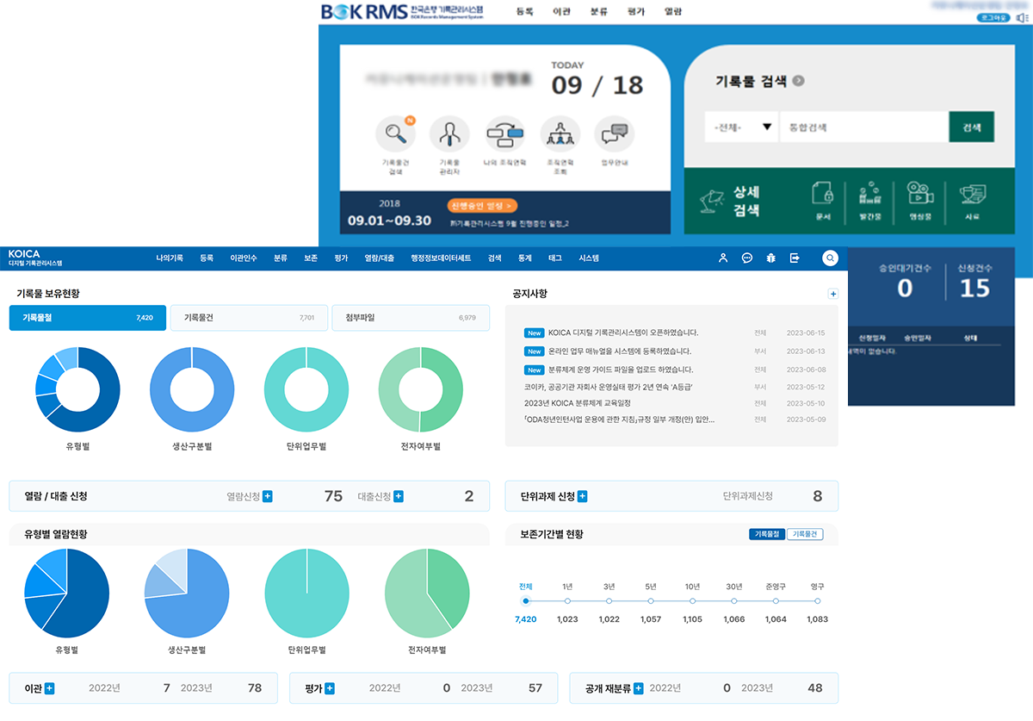Viewport: 1033px width, 721px height.
Task: Open the -전체- dropdown in 기록물 검색
Action: coord(742,127)
